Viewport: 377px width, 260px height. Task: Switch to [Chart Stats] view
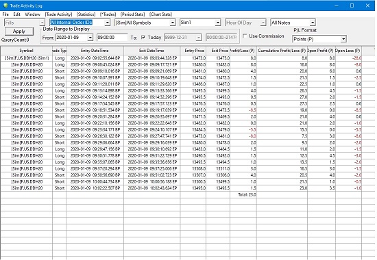tap(160, 14)
